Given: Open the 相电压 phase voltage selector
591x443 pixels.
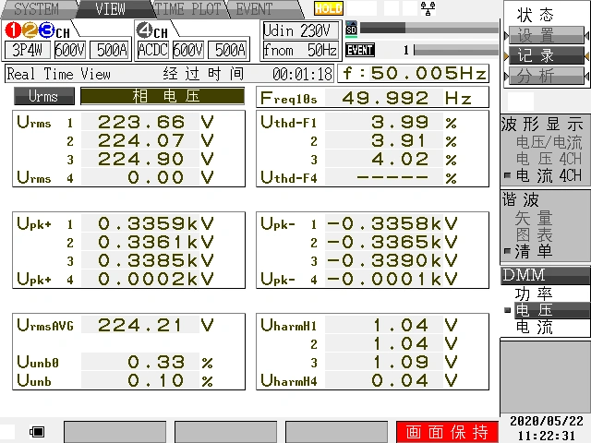Looking at the screenshot, I should point(162,96).
